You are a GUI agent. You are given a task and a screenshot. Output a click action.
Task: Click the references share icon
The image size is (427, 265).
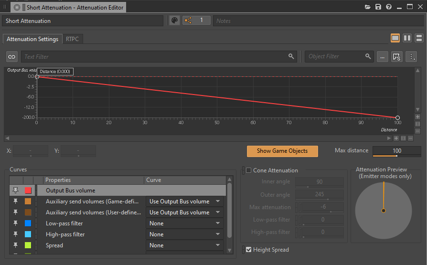click(188, 21)
